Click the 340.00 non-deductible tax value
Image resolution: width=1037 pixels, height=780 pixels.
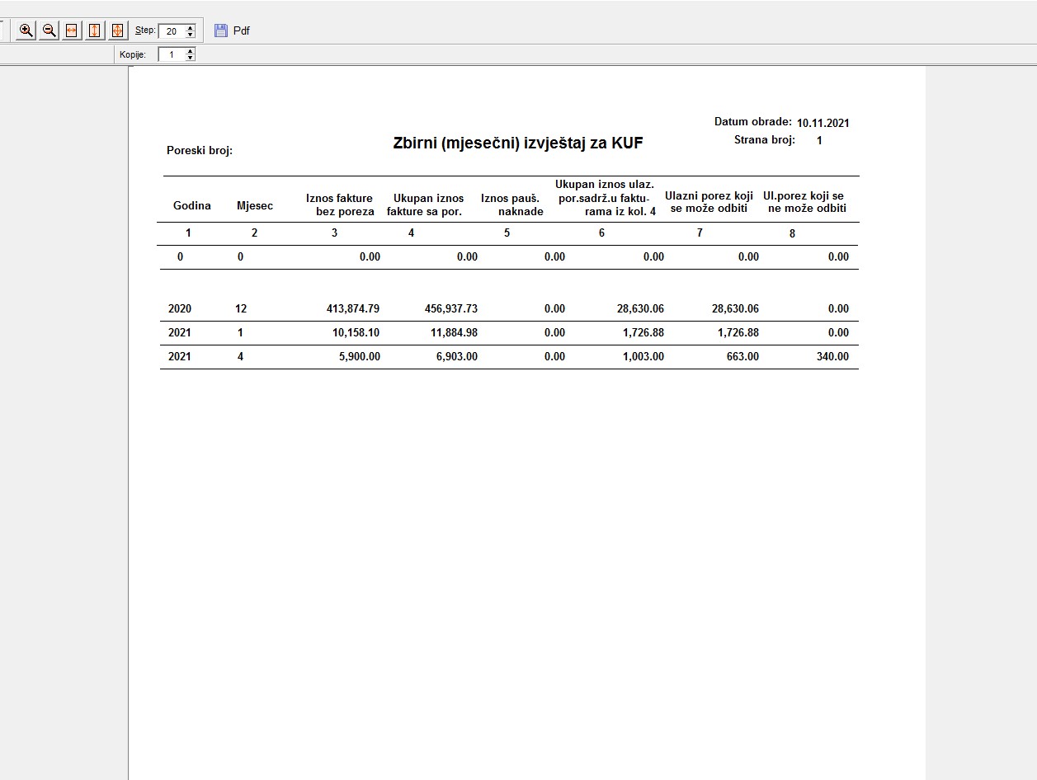click(x=832, y=356)
